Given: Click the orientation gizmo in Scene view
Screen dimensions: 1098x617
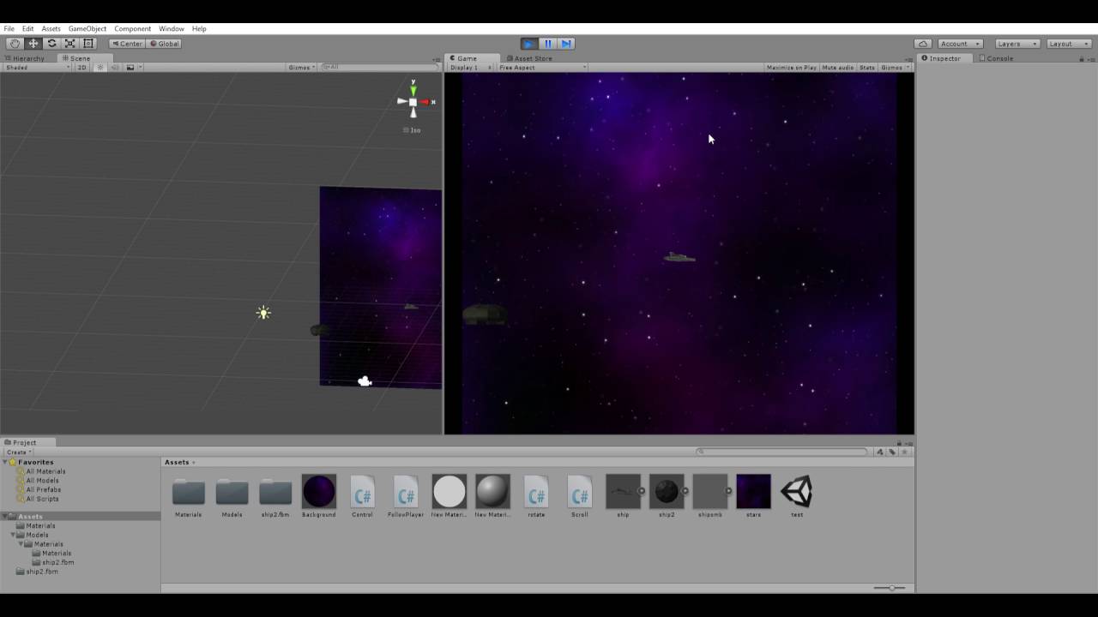Looking at the screenshot, I should [413, 101].
